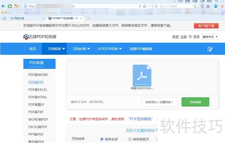This screenshot has height=143, width=225.
Task: Click the uploaded PDF file icon
Action: point(142,75)
